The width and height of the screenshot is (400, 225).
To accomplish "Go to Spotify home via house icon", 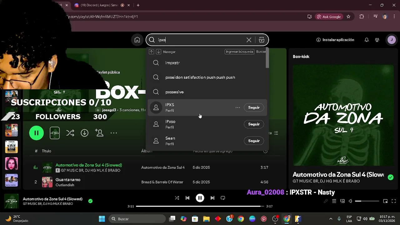I will tap(137, 40).
